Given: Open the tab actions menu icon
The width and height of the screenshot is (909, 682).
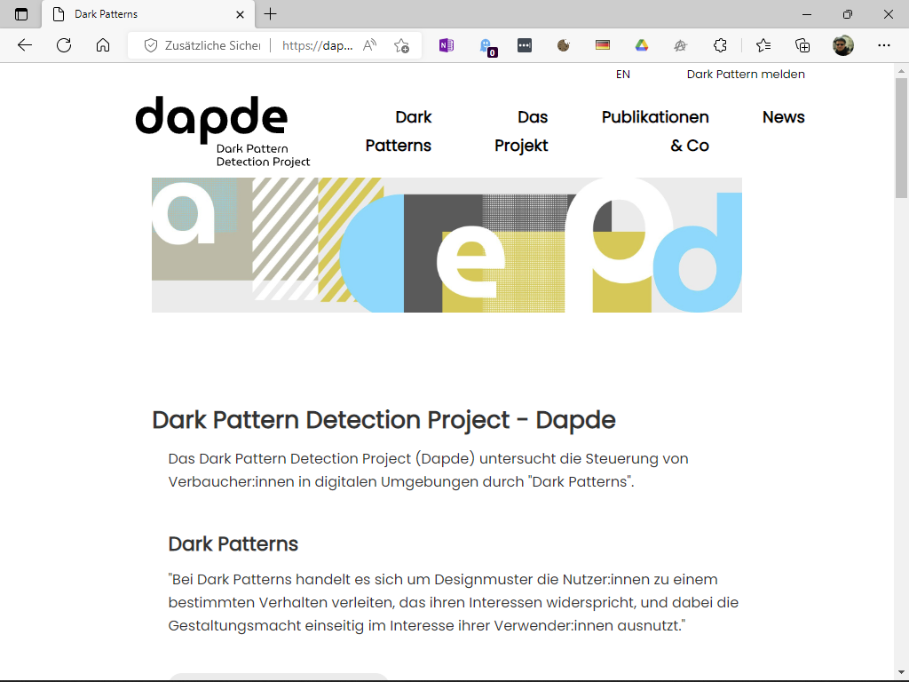Looking at the screenshot, I should [20, 14].
